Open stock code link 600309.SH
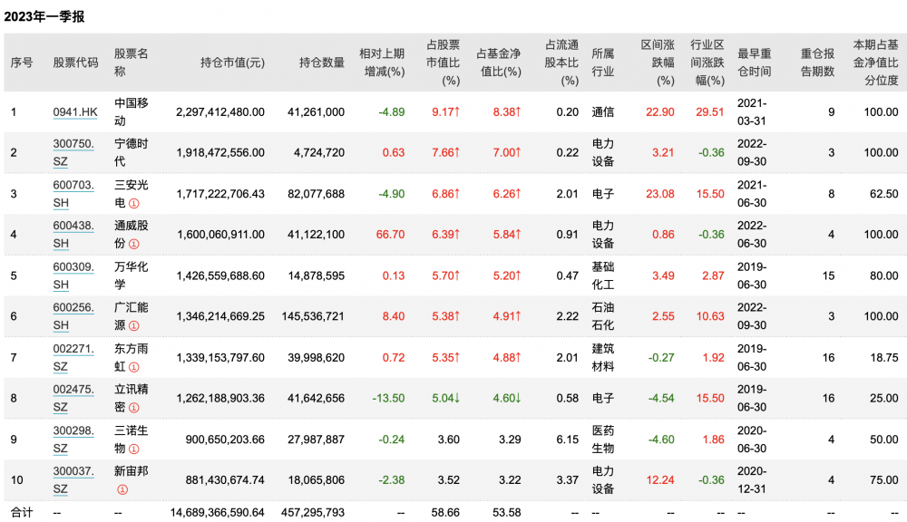Screen dimensions: 907x522 click(73, 275)
